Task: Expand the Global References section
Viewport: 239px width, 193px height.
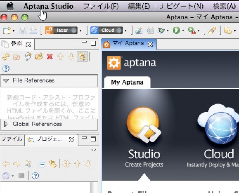Action: [x=6, y=124]
